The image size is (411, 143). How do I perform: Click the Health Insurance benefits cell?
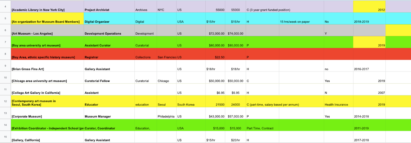point(338,105)
